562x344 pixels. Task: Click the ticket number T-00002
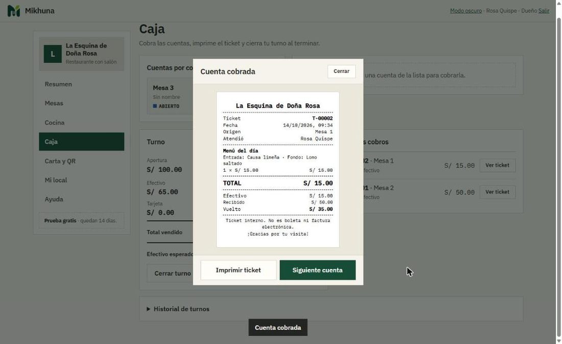tap(322, 118)
